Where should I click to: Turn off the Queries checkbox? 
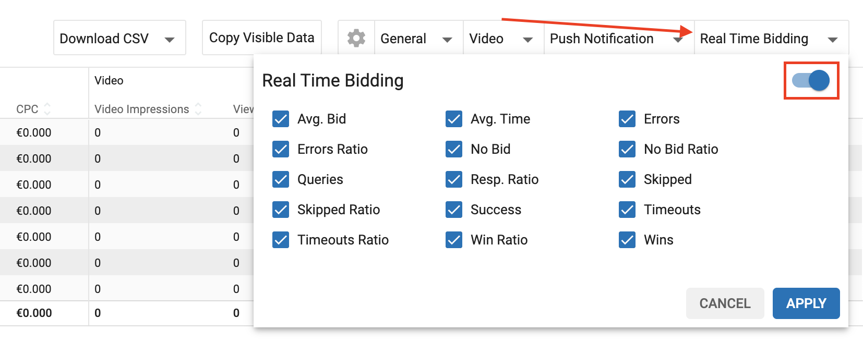pyautogui.click(x=281, y=179)
